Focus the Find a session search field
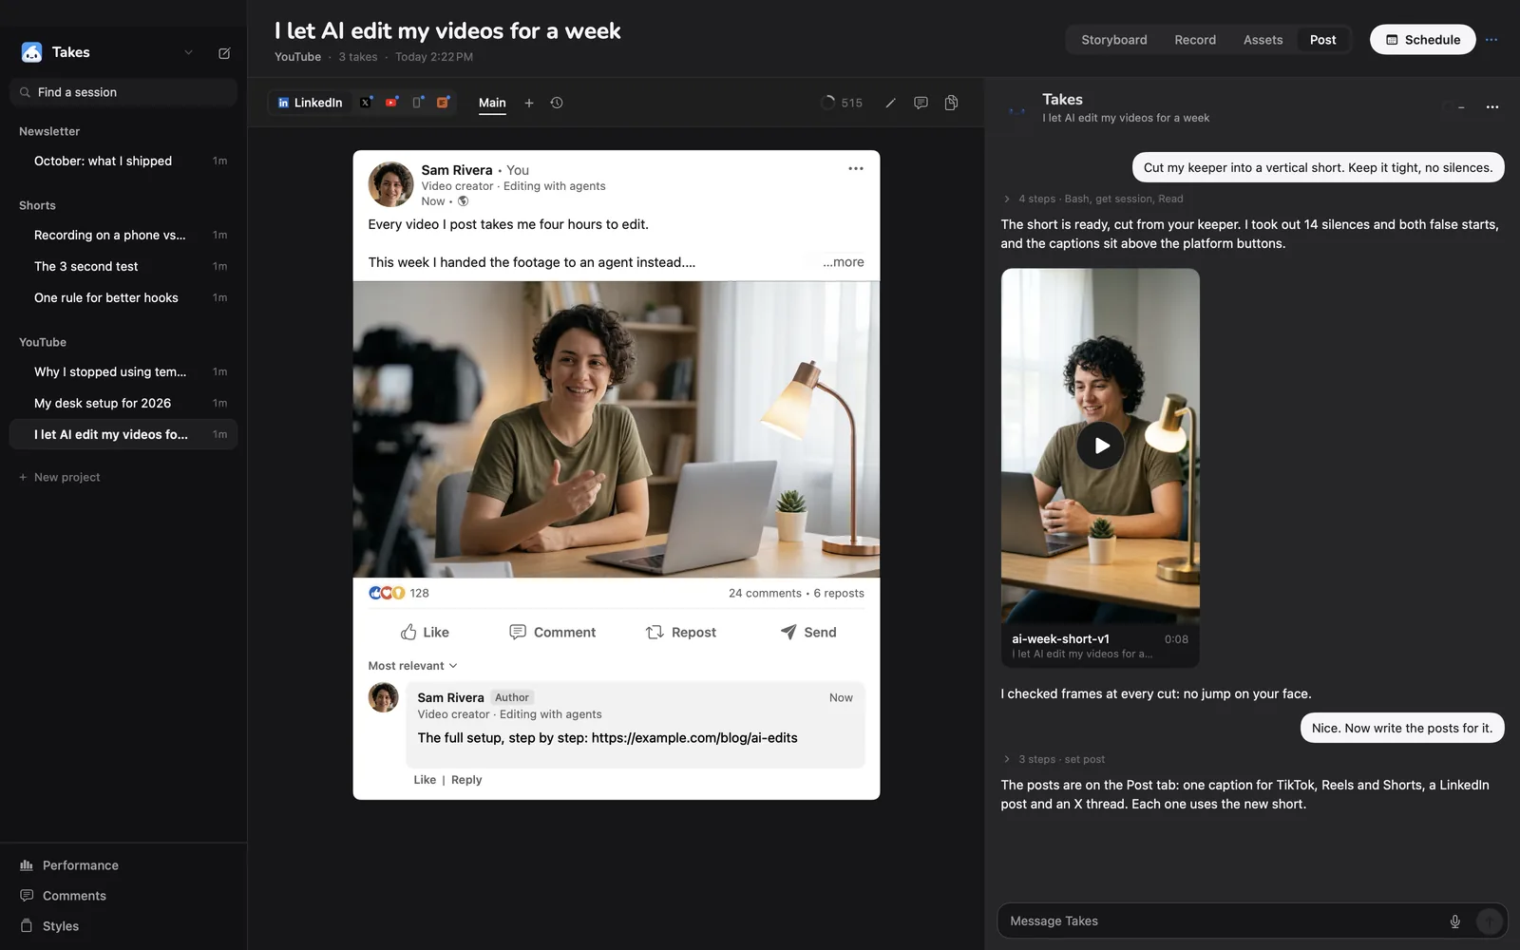This screenshot has width=1520, height=950. coord(123,92)
